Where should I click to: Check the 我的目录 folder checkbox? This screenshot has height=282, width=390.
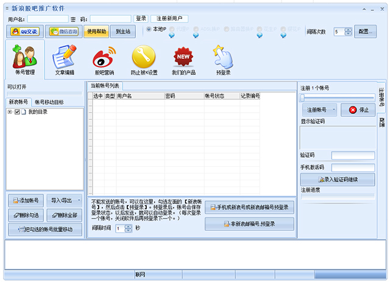point(17,112)
